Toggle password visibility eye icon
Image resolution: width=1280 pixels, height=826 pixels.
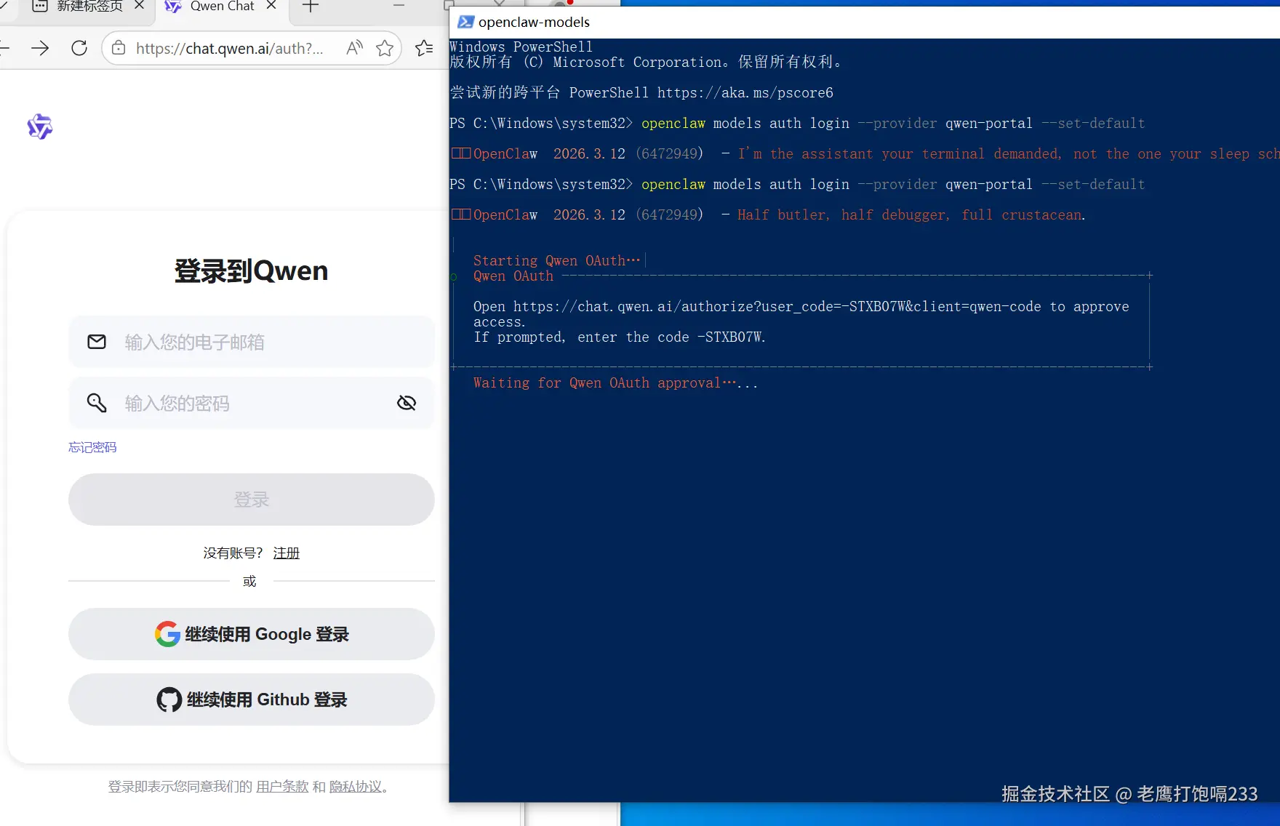tap(407, 403)
